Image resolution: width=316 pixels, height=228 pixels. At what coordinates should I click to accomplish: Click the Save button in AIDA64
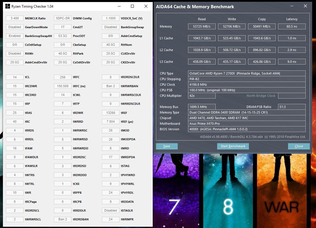(167, 146)
